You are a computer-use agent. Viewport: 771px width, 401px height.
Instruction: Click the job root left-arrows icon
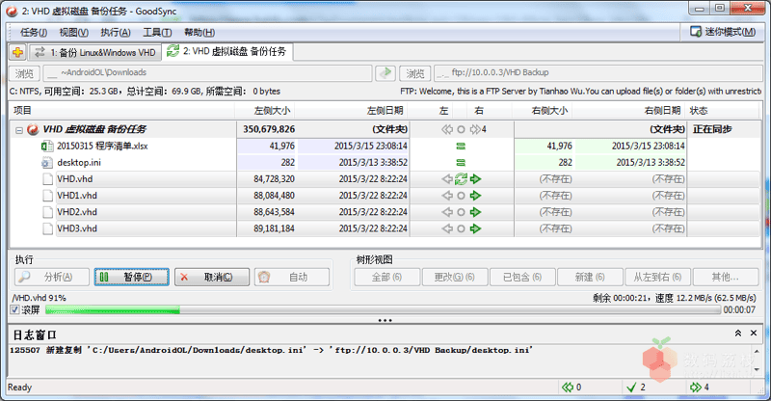(x=447, y=129)
